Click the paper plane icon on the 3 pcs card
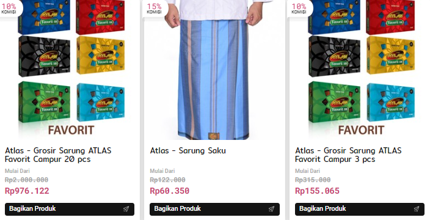430x220 pixels. coord(417,209)
